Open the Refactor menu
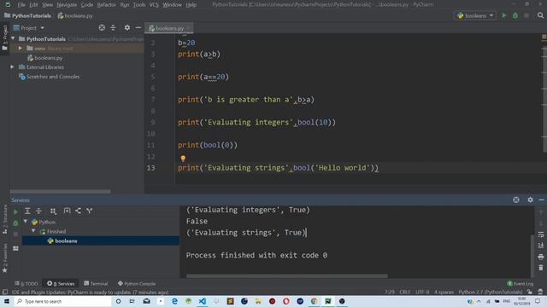 coord(106,5)
